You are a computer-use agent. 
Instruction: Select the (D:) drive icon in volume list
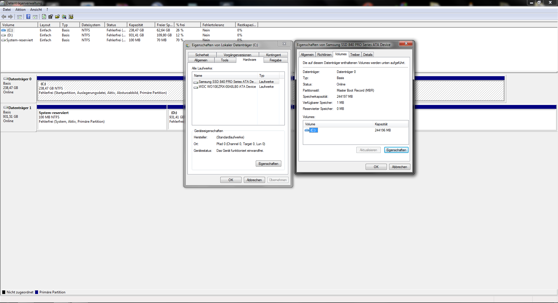coord(3,35)
